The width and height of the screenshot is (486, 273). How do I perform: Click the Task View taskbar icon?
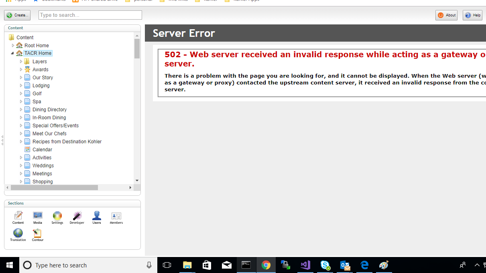click(167, 265)
